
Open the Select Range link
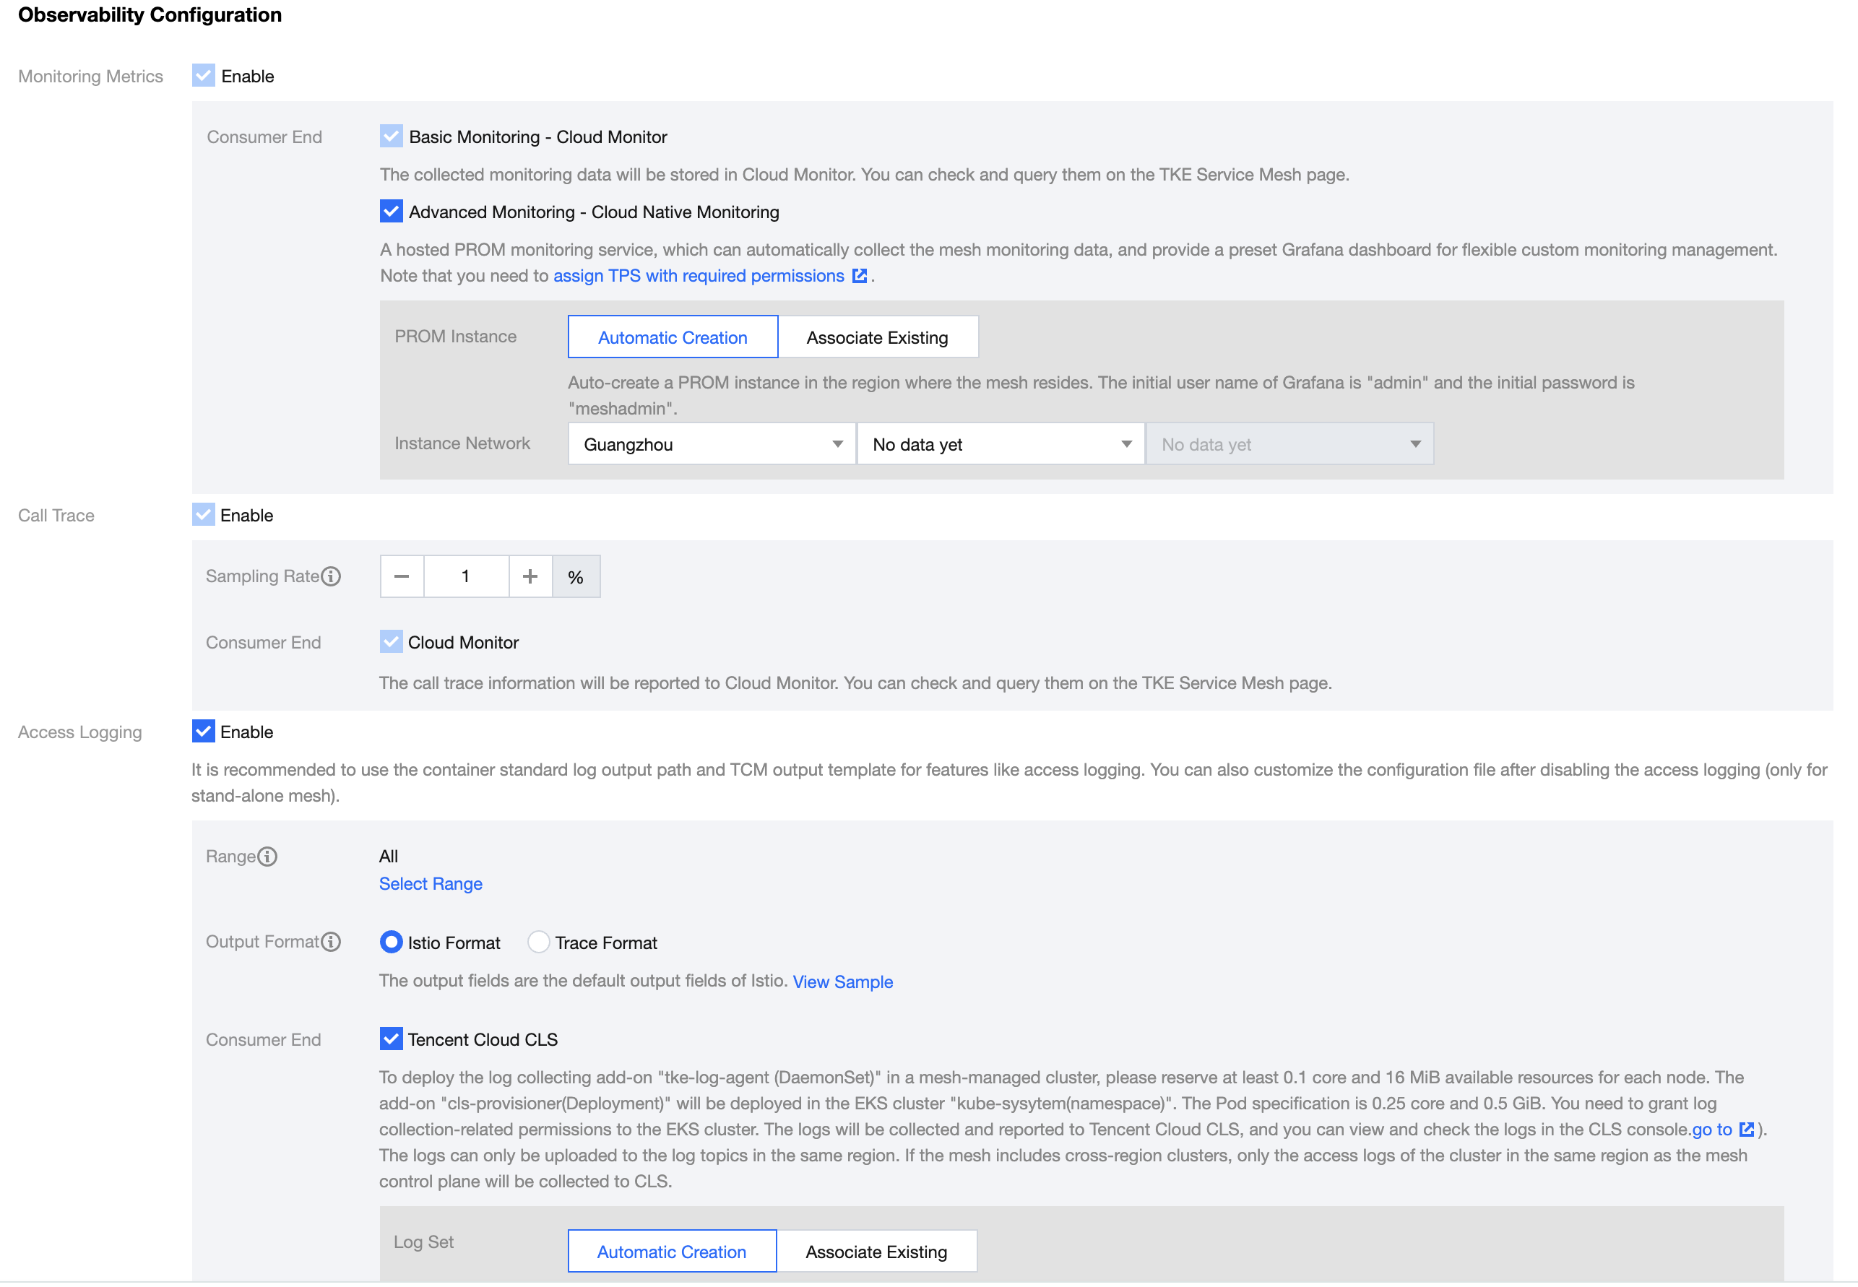click(431, 884)
